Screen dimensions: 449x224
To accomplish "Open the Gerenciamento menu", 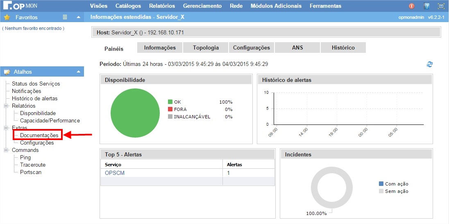I will 202,6.
